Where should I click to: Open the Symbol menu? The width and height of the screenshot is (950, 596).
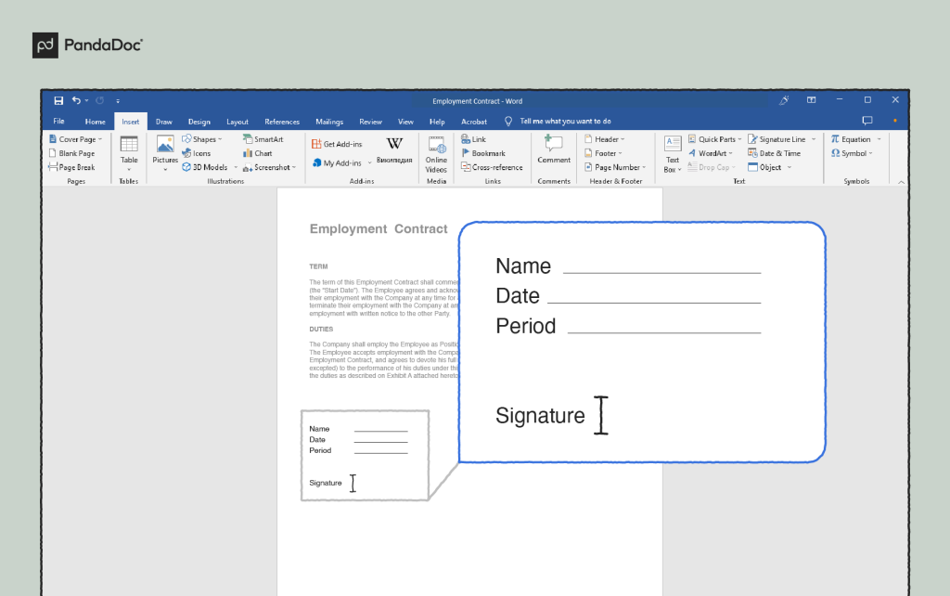coord(852,153)
